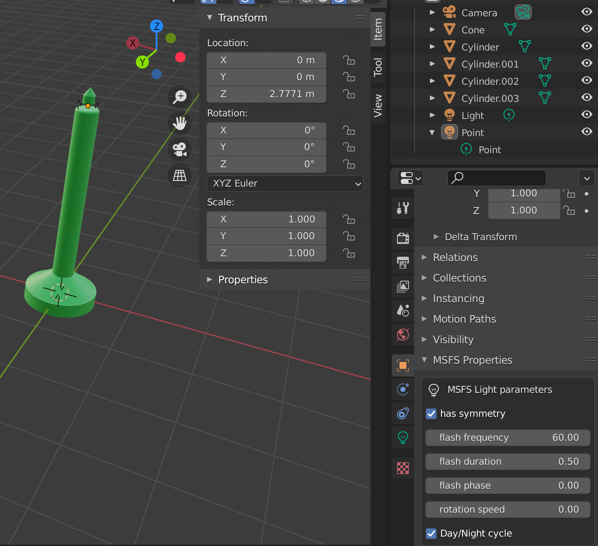This screenshot has height=546, width=598.
Task: Expand the Relations panel
Action: 424,257
